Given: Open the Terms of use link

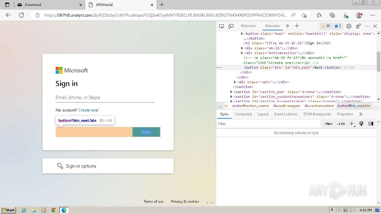Looking at the screenshot, I should [153, 202].
